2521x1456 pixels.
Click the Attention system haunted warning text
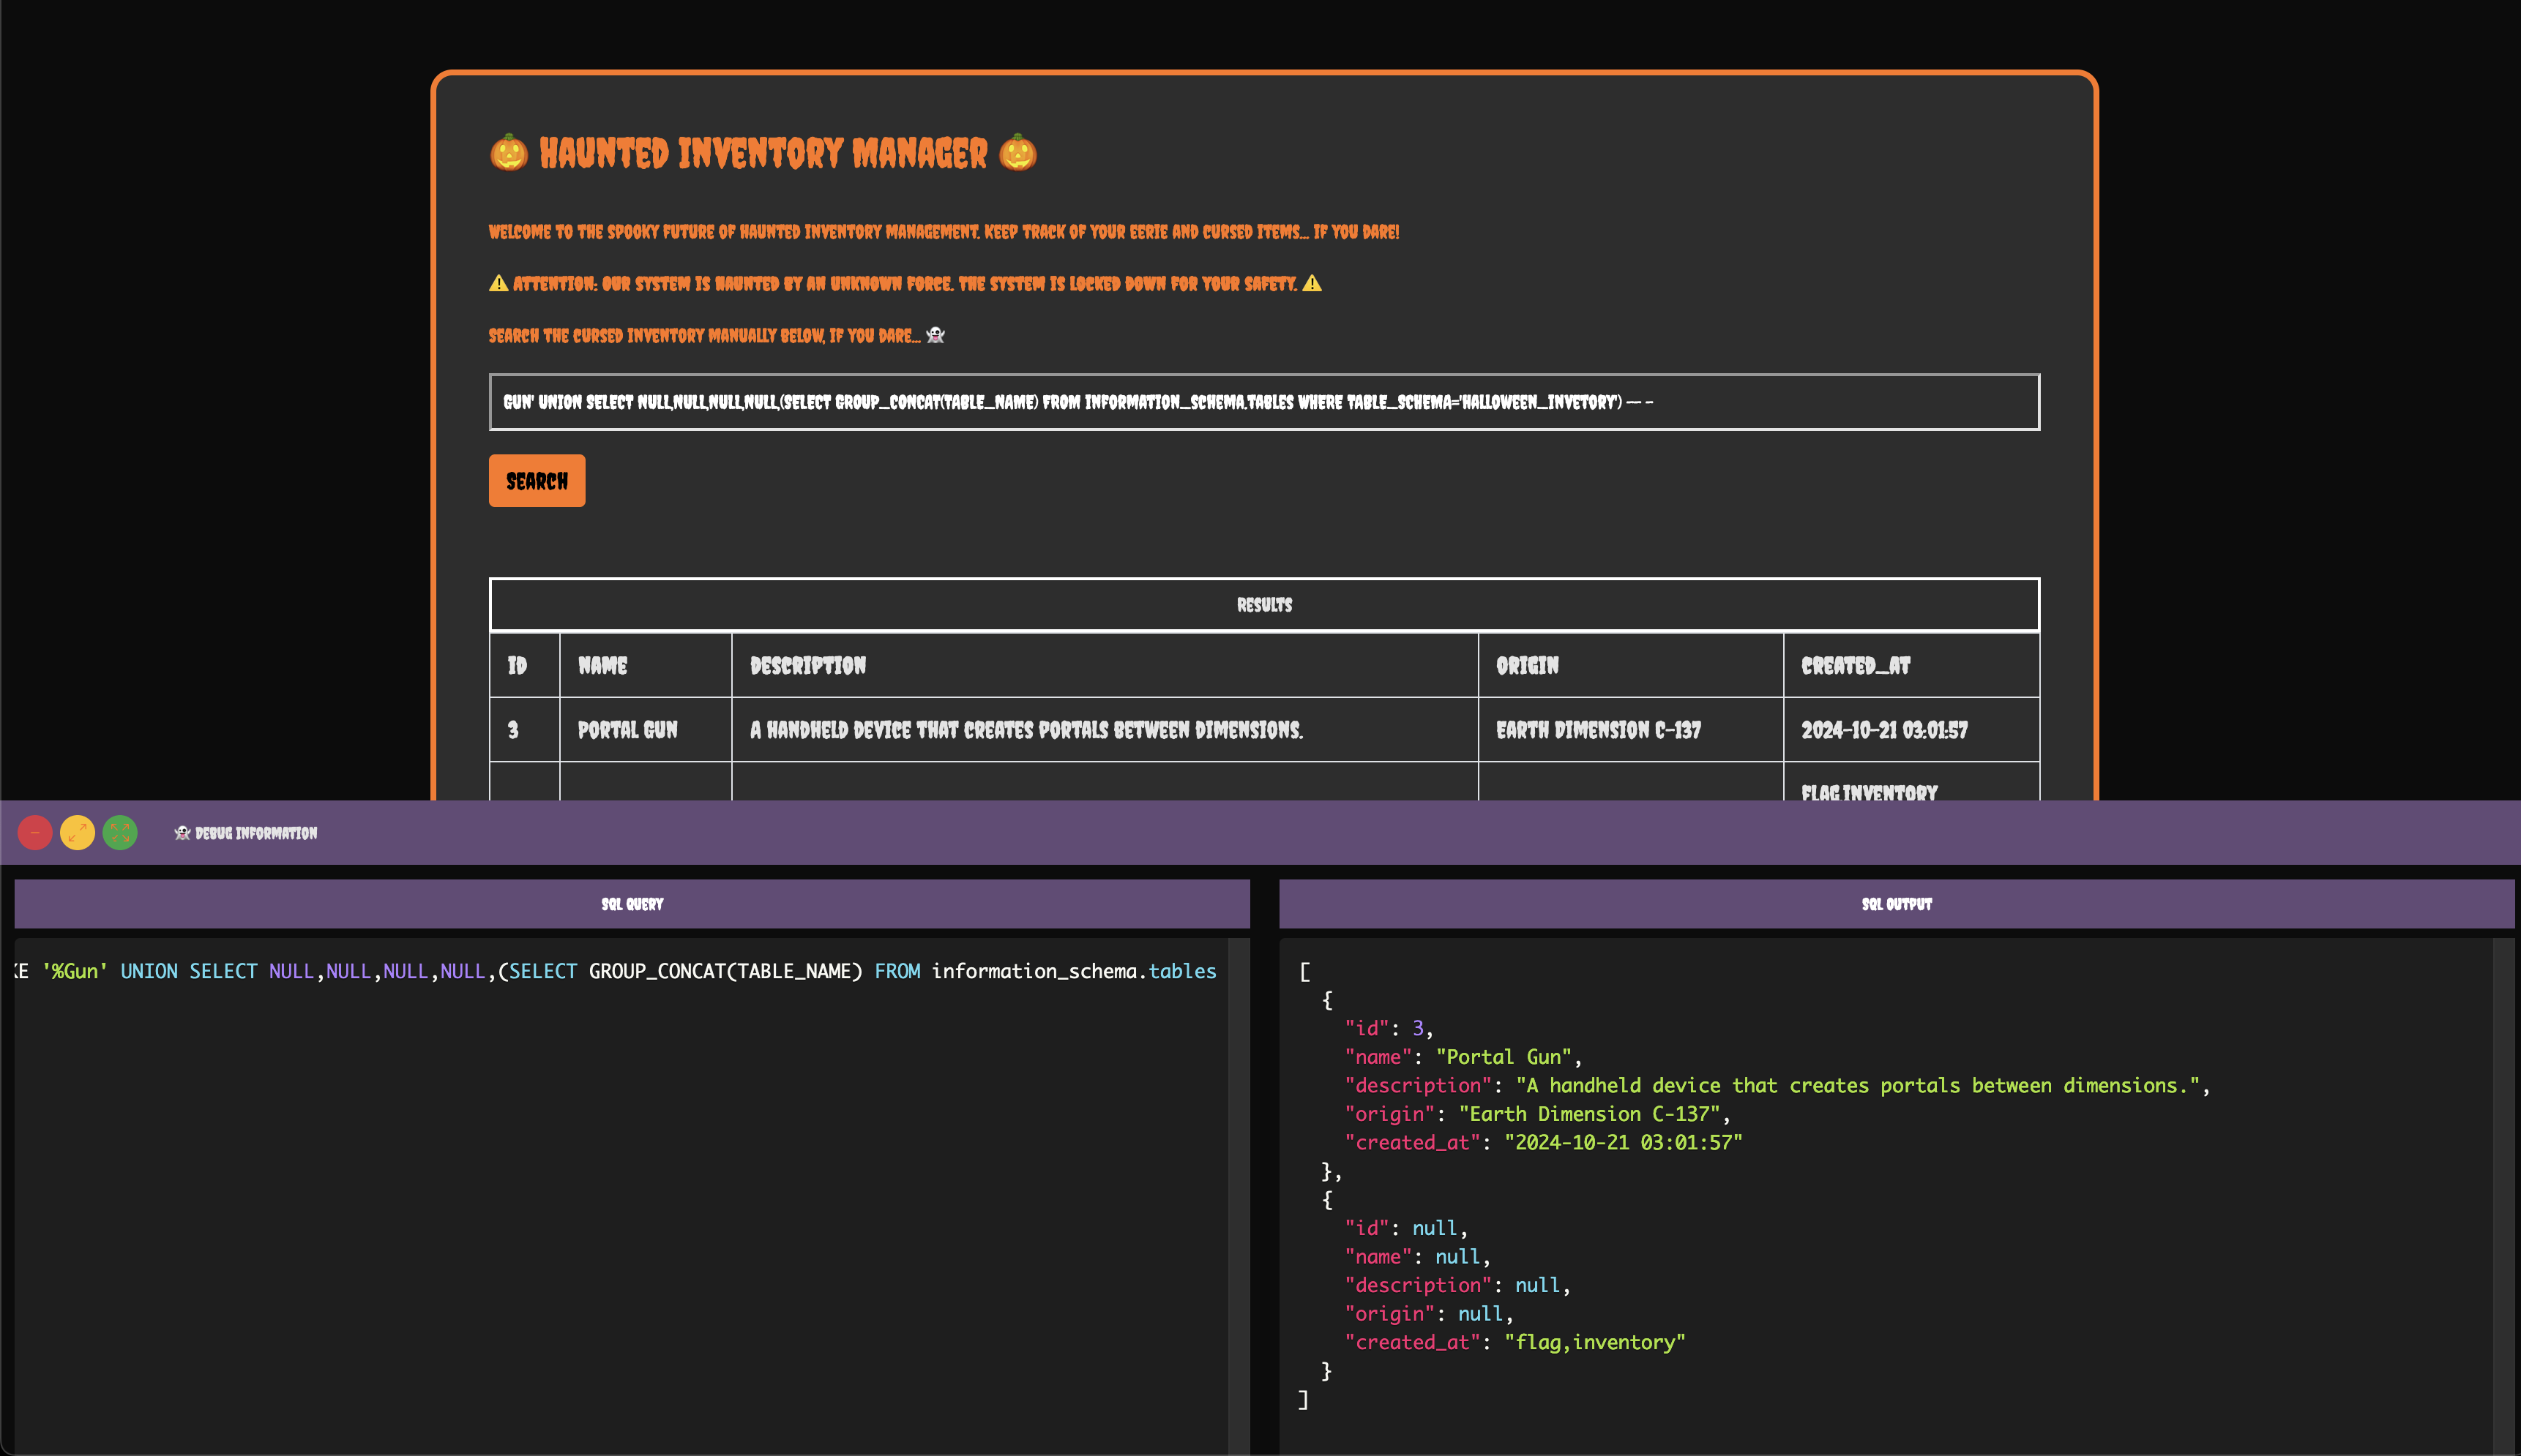tap(904, 284)
